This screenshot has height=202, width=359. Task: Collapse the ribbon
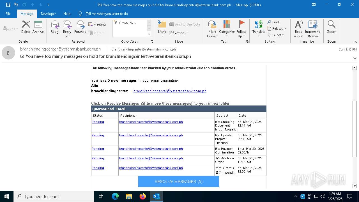[355, 42]
